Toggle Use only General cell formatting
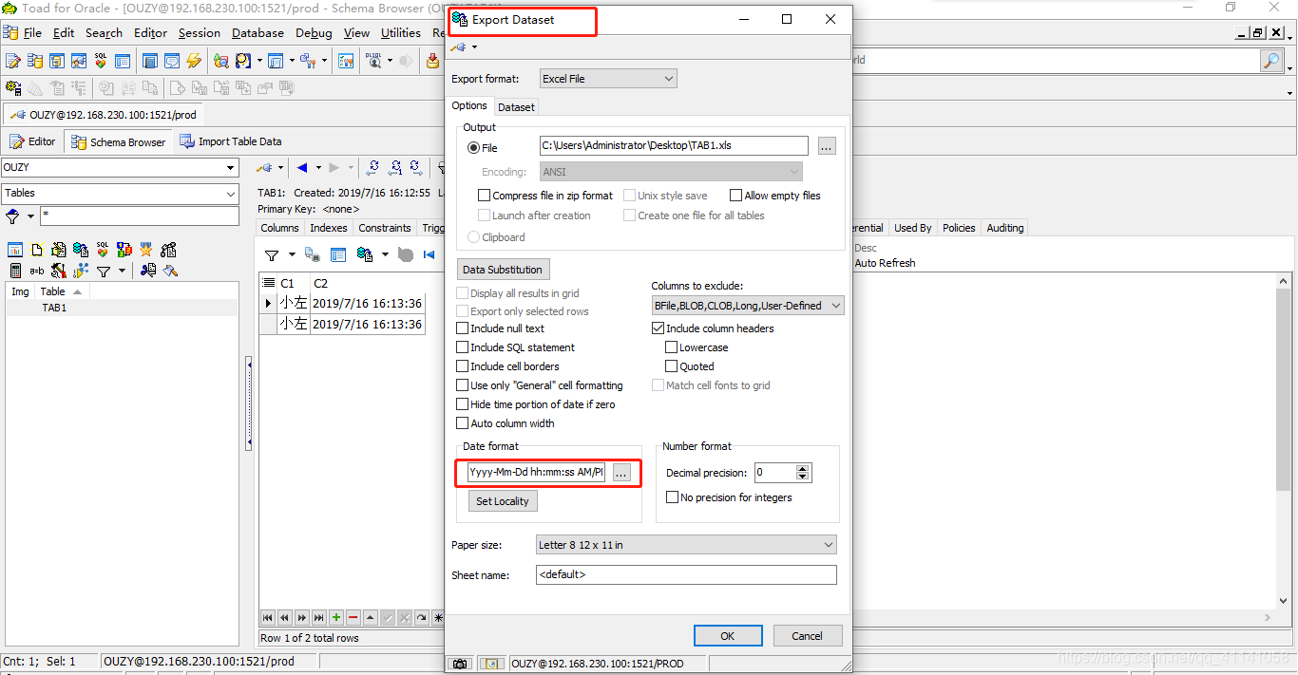The height and width of the screenshot is (675, 1298). pos(541,385)
